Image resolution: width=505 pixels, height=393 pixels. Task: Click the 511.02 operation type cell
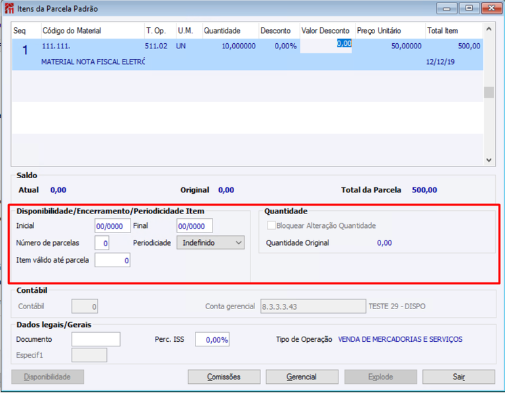pos(156,46)
